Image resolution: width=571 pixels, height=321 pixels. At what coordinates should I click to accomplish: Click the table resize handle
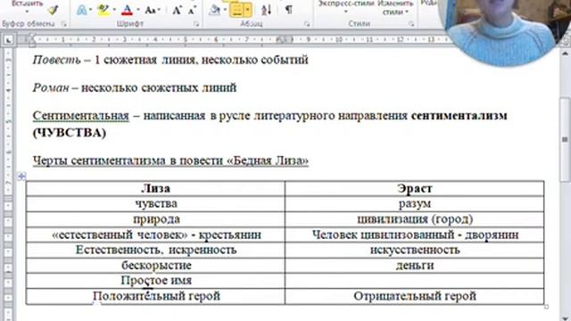pyautogui.click(x=546, y=307)
